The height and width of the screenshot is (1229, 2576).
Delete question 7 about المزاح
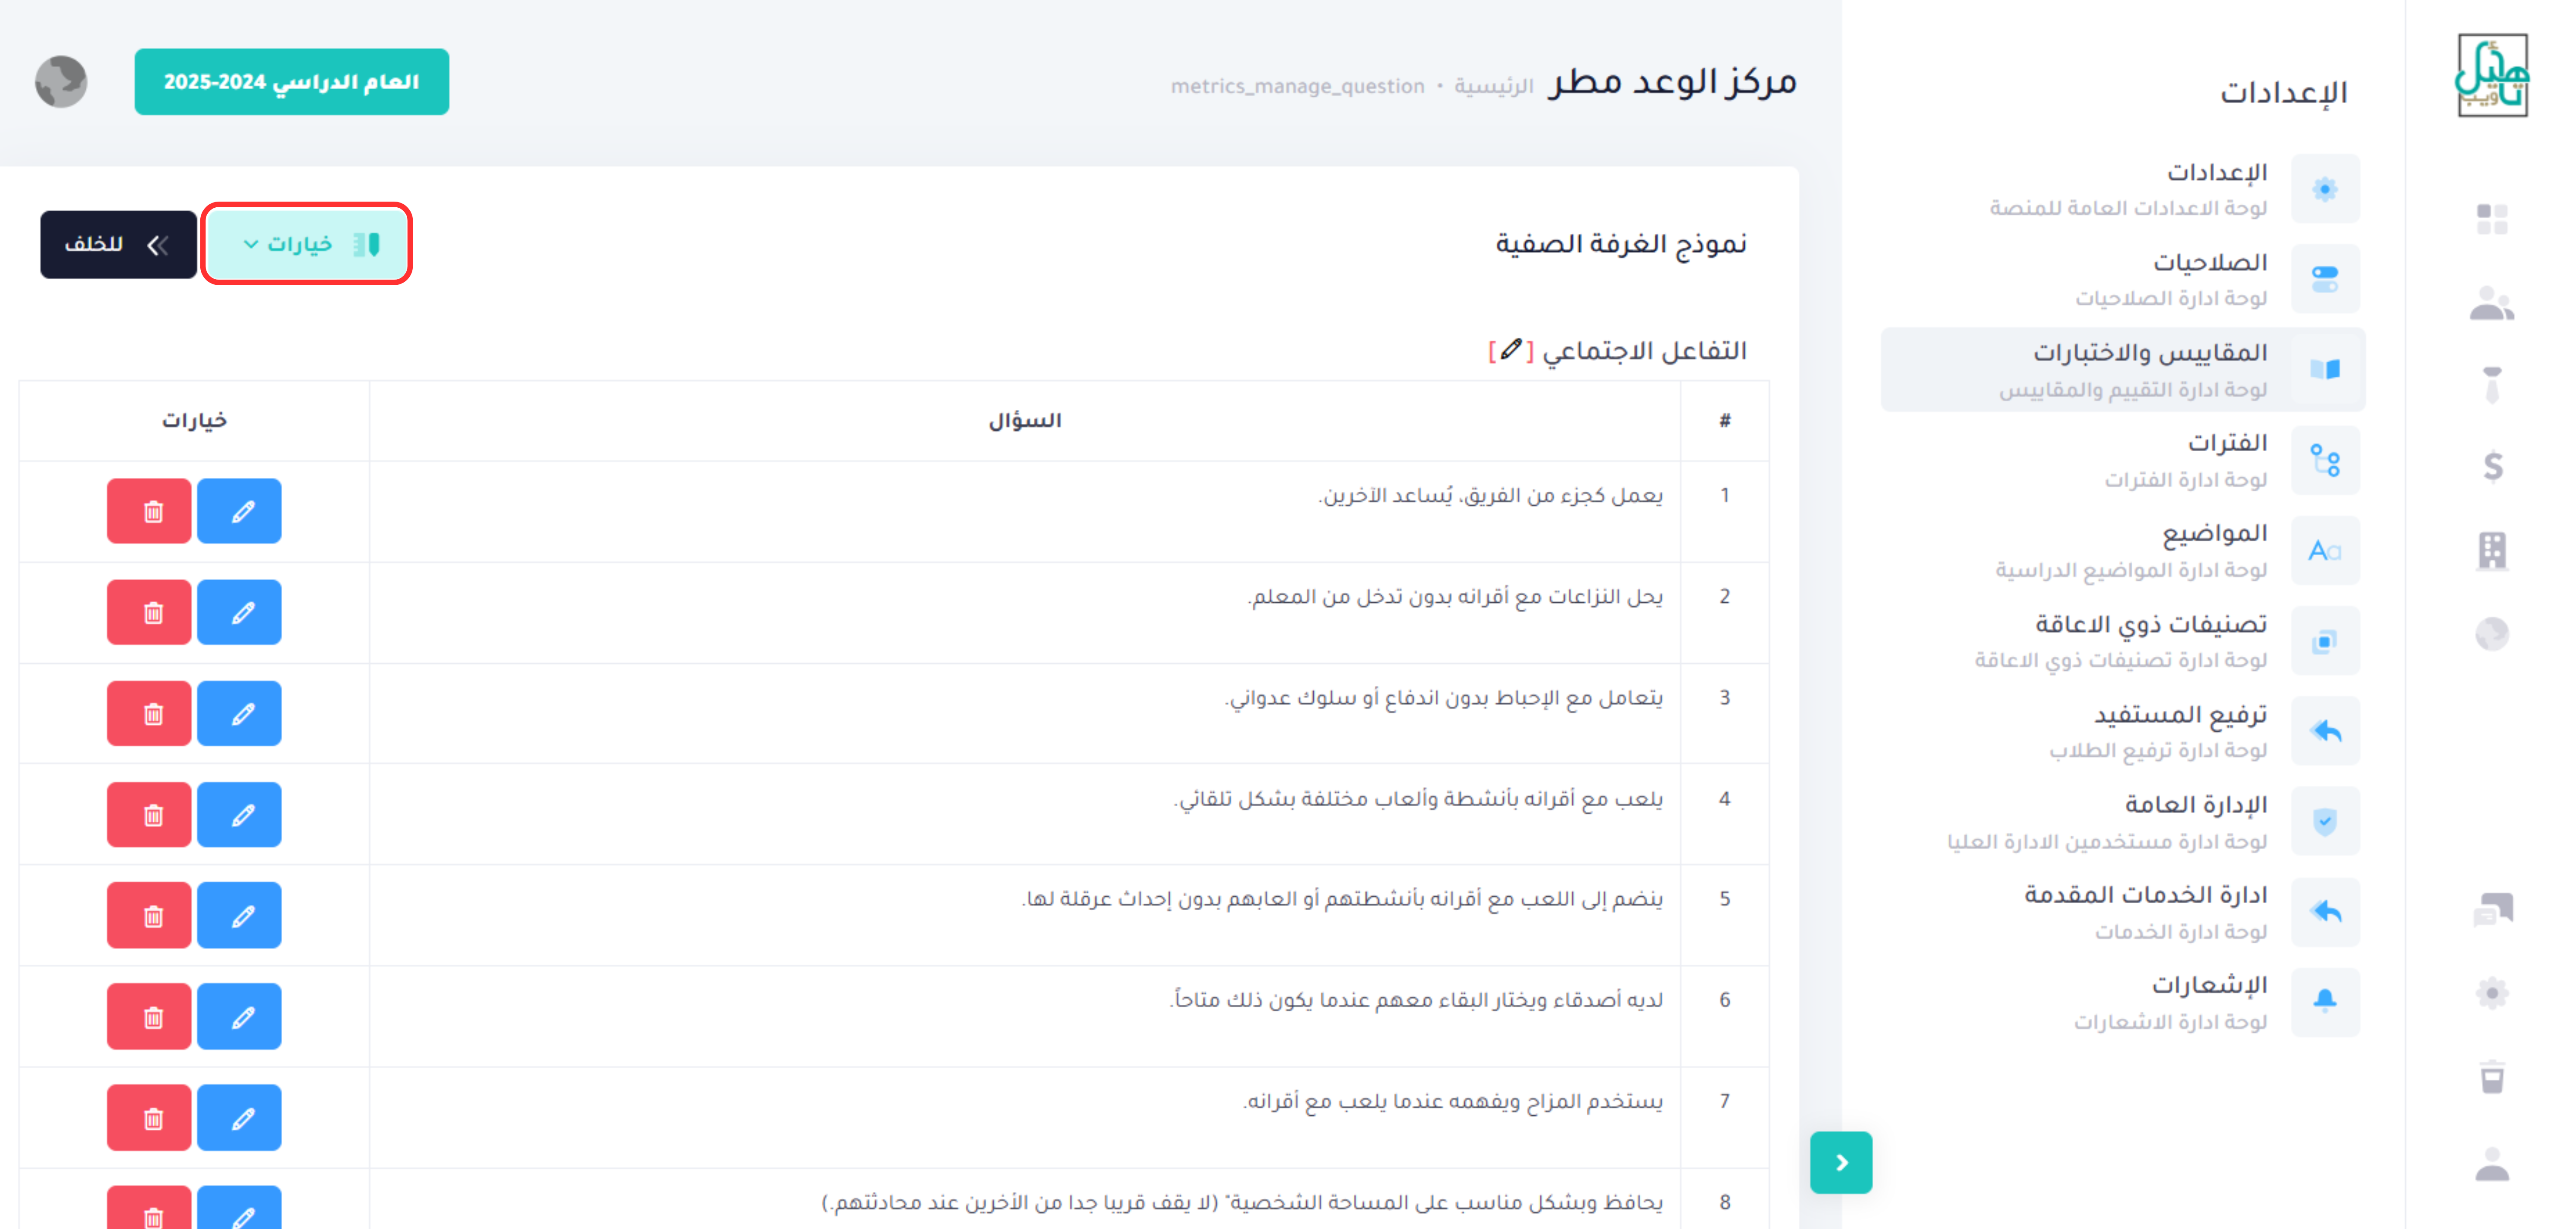(149, 1117)
